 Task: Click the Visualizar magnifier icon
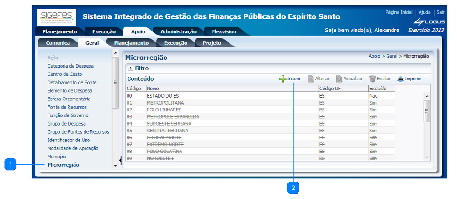(339, 79)
